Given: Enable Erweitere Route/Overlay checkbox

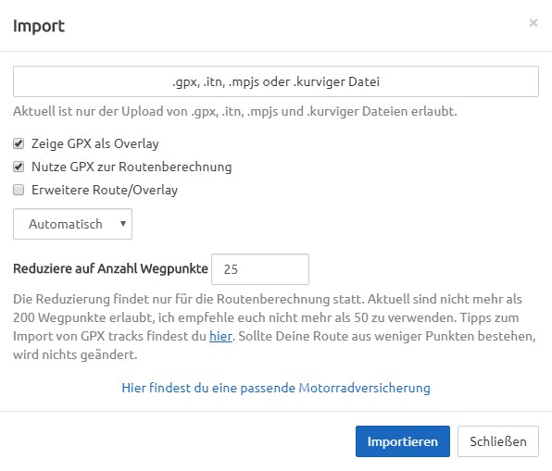Looking at the screenshot, I should [19, 190].
